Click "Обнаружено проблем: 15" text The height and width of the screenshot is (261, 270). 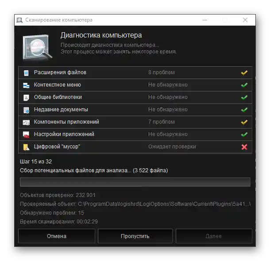tap(52, 213)
